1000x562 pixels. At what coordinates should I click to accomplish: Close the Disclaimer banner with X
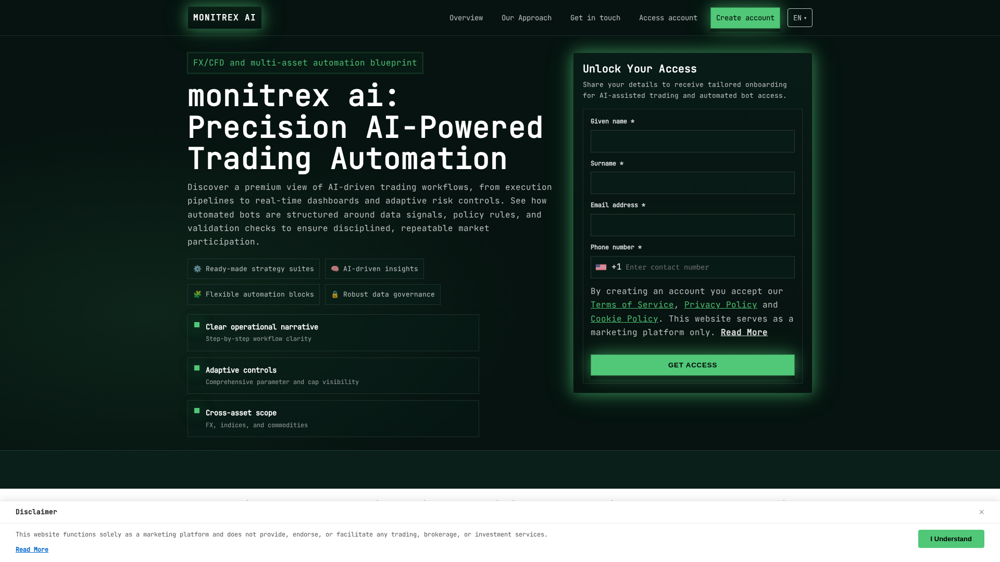tap(981, 512)
